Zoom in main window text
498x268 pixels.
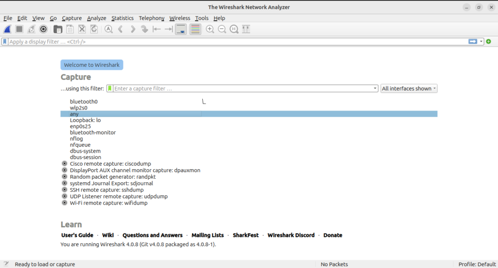click(210, 29)
